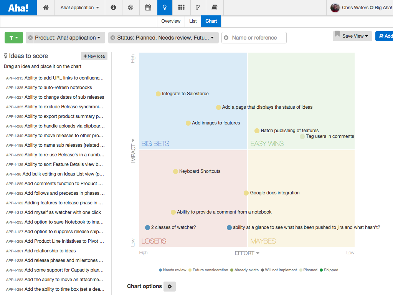
Task: Select the dependency branch icon in the toolbar
Action: (198, 7)
